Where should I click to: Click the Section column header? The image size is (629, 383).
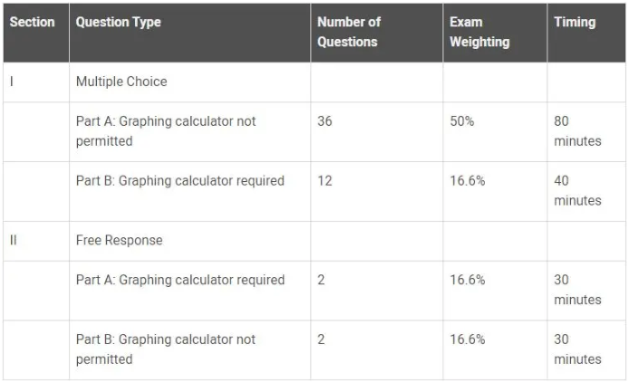(32, 22)
